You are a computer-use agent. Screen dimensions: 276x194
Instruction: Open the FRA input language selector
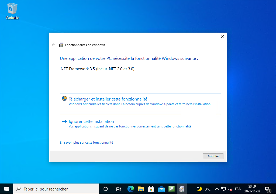(238, 189)
